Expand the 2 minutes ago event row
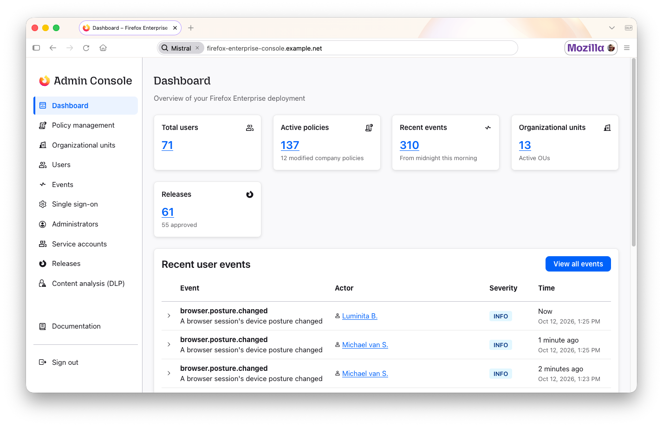This screenshot has width=663, height=427. (169, 373)
